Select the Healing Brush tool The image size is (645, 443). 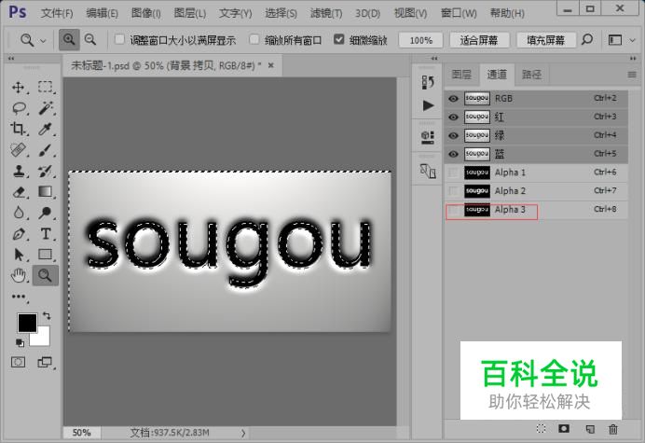(x=18, y=150)
